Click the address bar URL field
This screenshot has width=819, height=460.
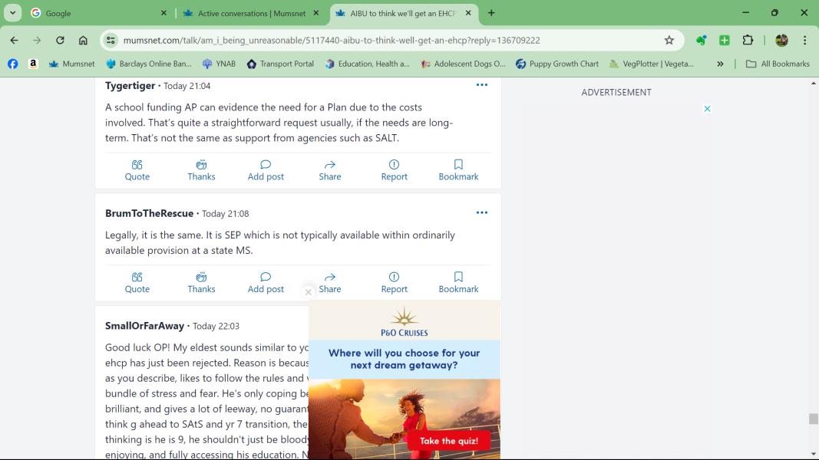click(x=384, y=41)
